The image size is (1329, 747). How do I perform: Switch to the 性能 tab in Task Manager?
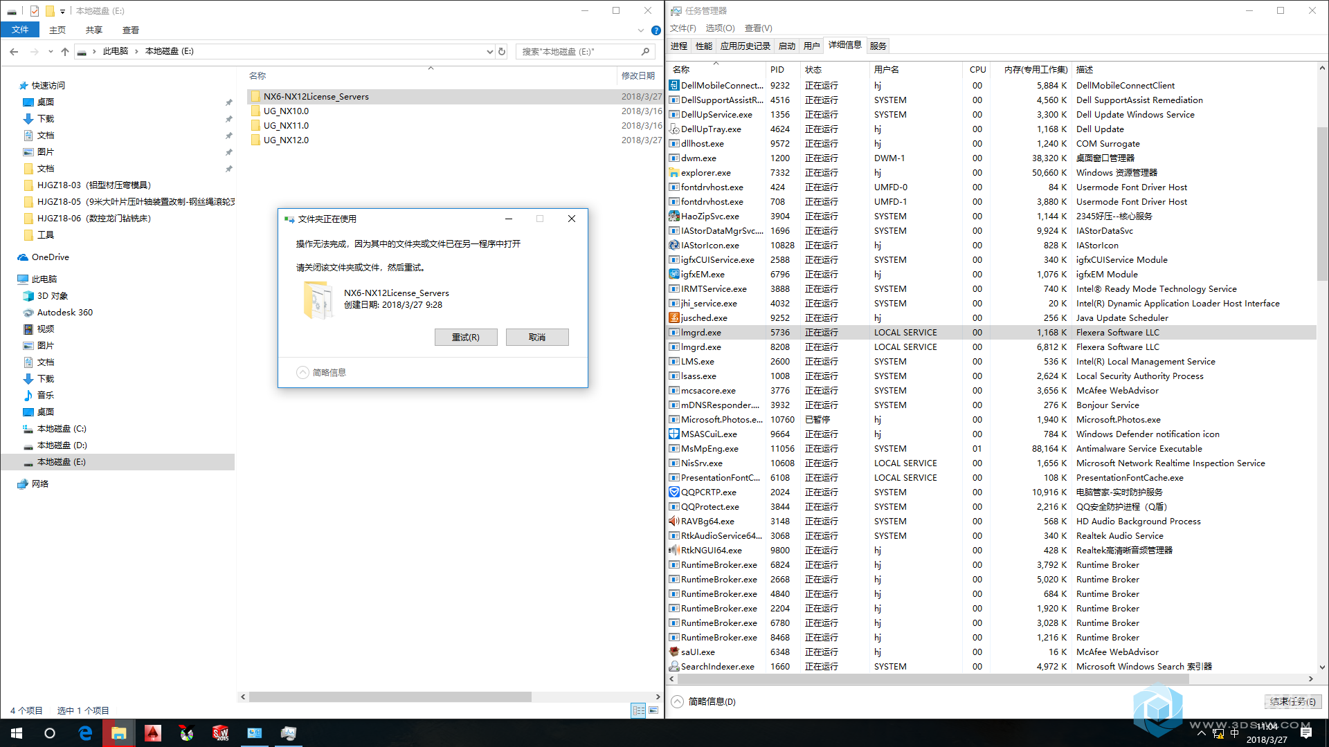(704, 46)
